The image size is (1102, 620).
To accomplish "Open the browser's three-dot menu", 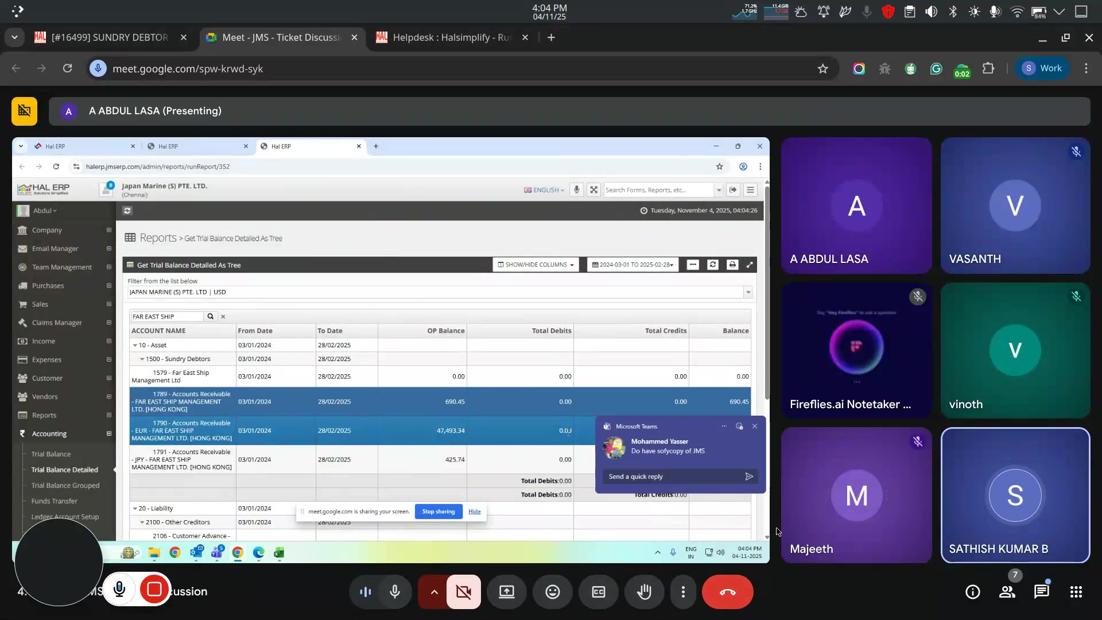I will point(1086,68).
